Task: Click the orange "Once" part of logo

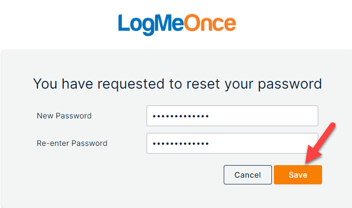Action: (x=210, y=23)
